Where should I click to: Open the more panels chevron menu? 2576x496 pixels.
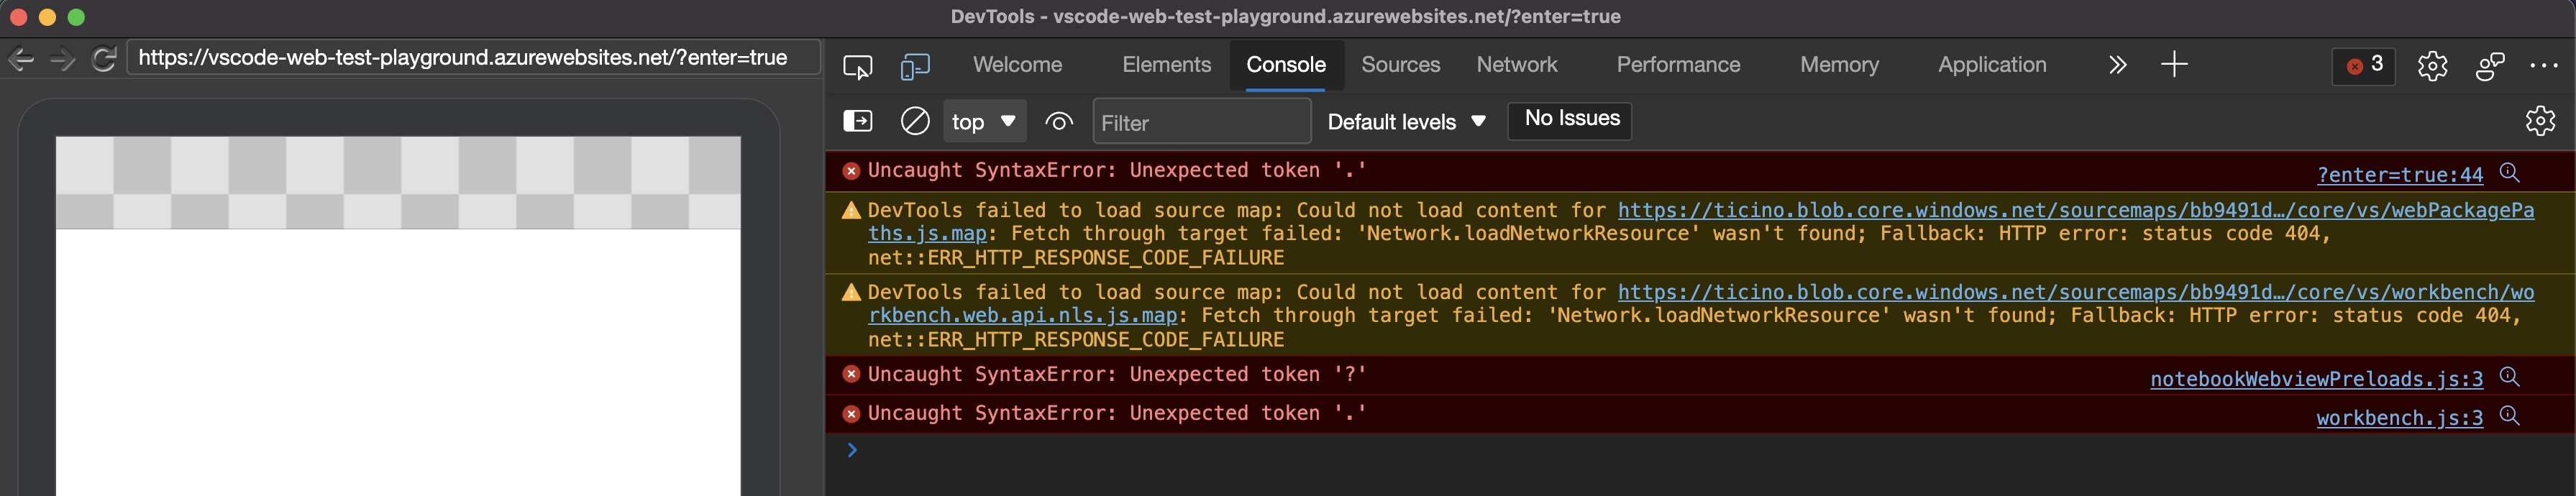(2117, 64)
